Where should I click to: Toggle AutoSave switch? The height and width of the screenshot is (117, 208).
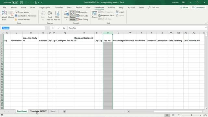click(x=15, y=2)
